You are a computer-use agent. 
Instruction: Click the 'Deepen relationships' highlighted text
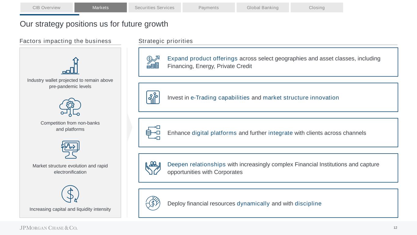pyautogui.click(x=196, y=165)
